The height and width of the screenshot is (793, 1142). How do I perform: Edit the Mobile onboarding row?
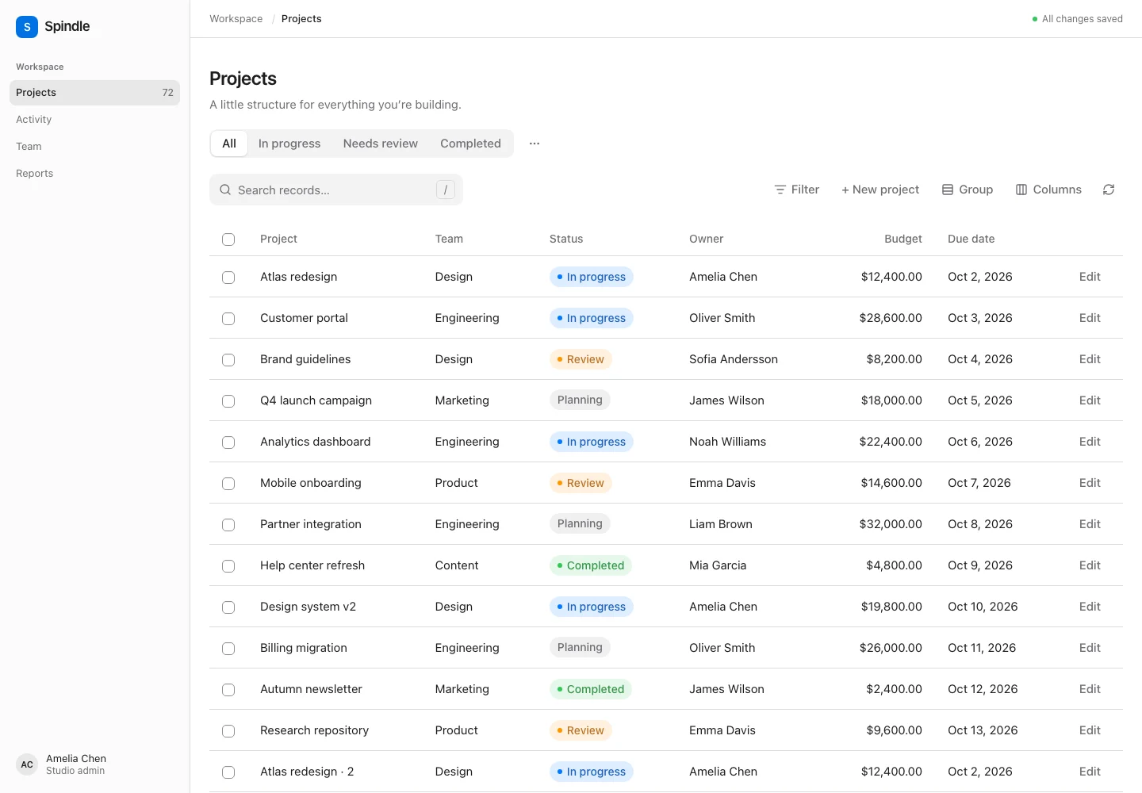1090,483
